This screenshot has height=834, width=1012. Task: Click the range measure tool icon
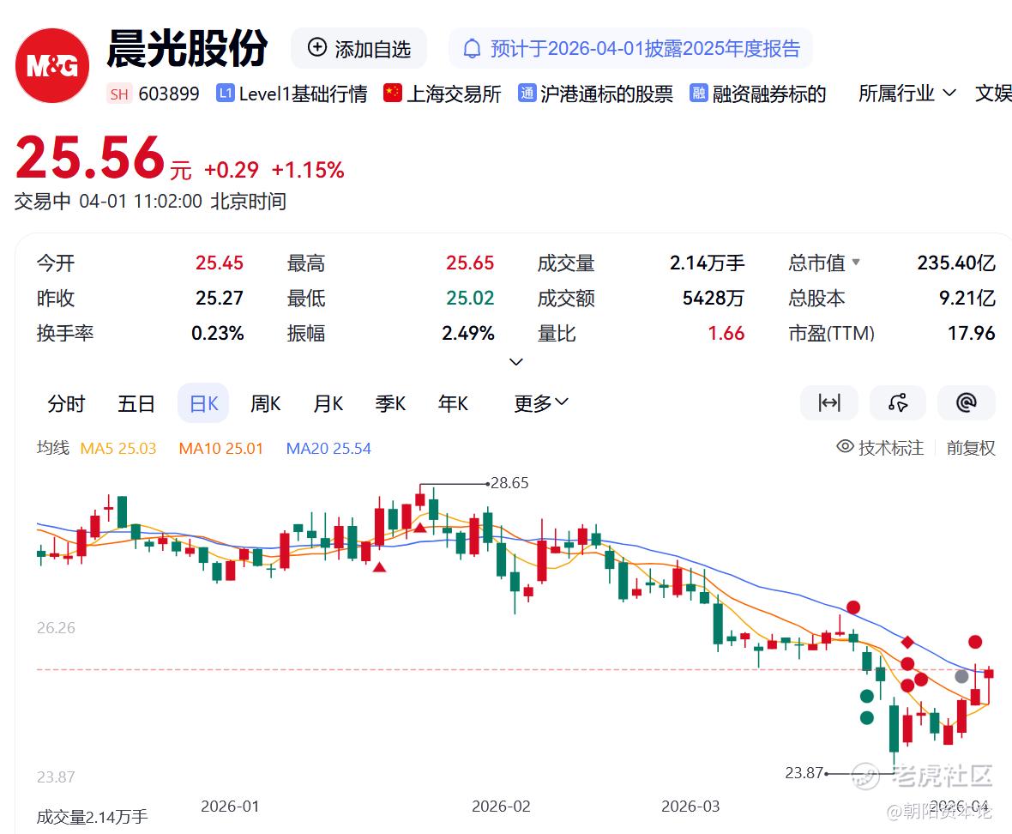(829, 403)
